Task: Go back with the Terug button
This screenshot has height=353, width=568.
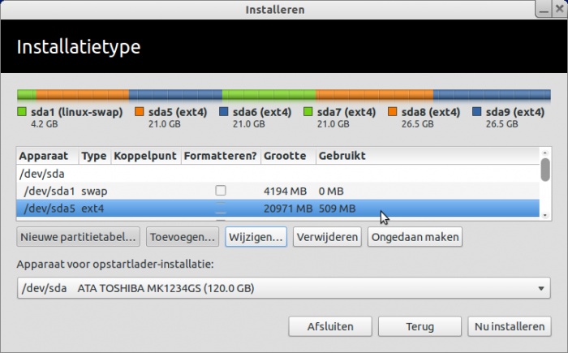Action: click(420, 326)
